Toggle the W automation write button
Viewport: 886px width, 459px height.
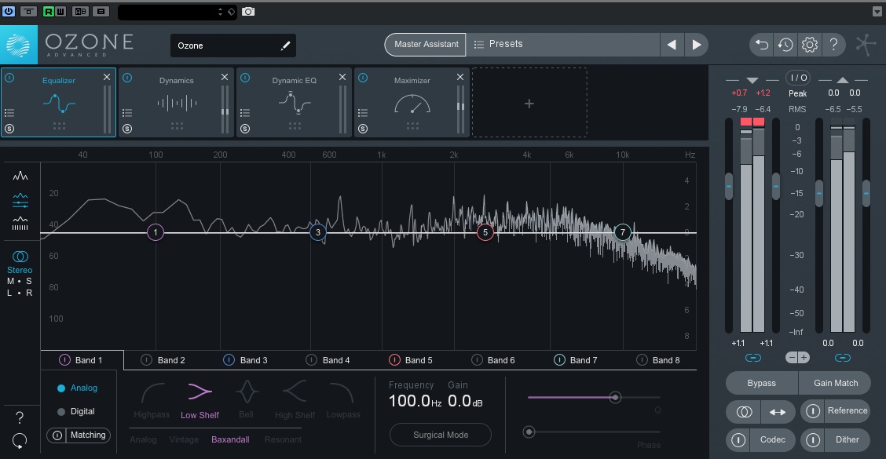[x=60, y=11]
